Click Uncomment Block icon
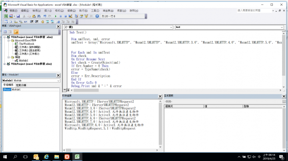Image resolution: width=288 pixels, height=161 pixels. (x=52, y=22)
